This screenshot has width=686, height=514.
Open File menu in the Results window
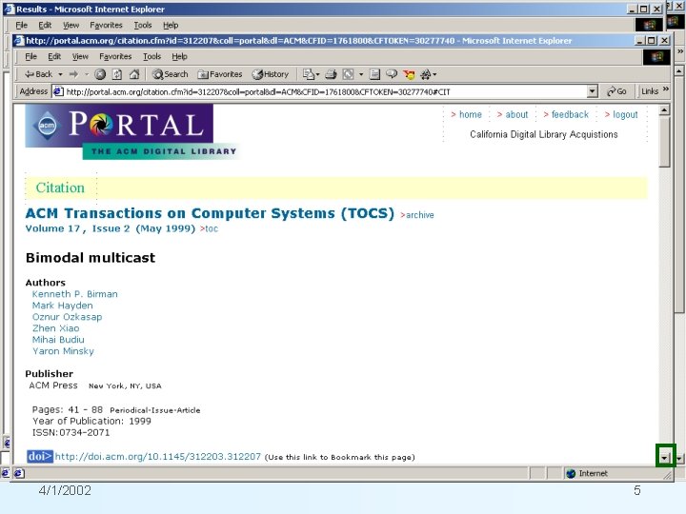[21, 25]
